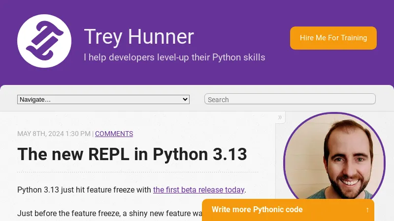Click into the Search field
The image size is (394, 221).
(290, 99)
